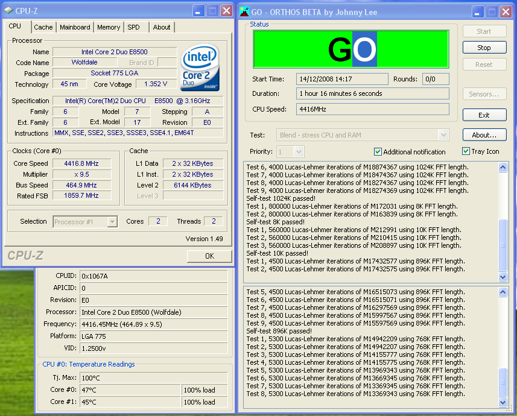This screenshot has width=517, height=416.
Task: Click the Exit button in ORTHOS
Action: pyautogui.click(x=484, y=115)
